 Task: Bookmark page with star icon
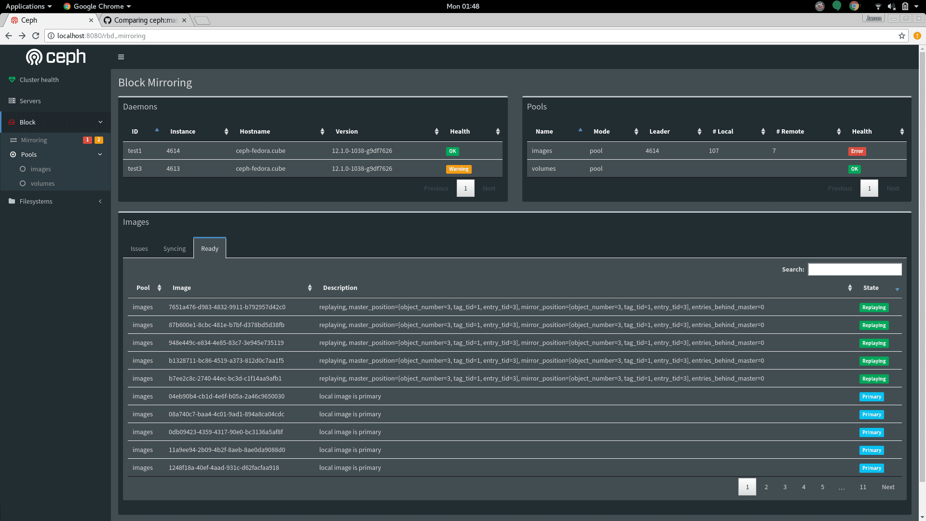pos(901,36)
